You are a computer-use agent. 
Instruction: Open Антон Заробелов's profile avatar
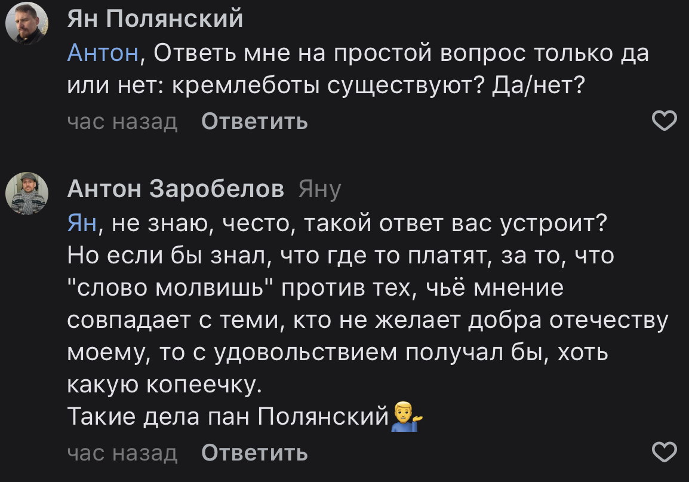click(27, 194)
